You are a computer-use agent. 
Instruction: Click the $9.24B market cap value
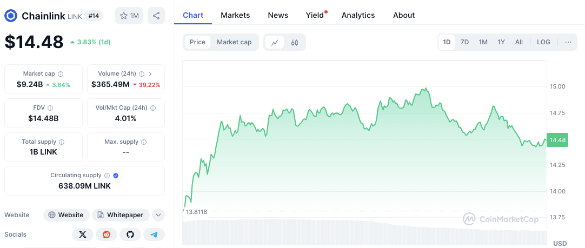click(x=30, y=85)
